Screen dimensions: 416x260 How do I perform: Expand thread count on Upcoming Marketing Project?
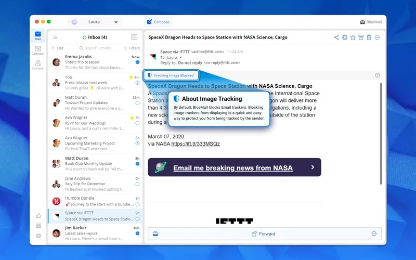coord(137,144)
